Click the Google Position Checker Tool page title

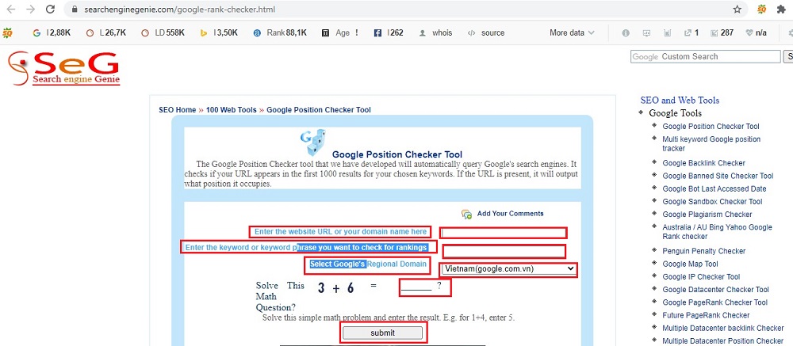coord(397,154)
